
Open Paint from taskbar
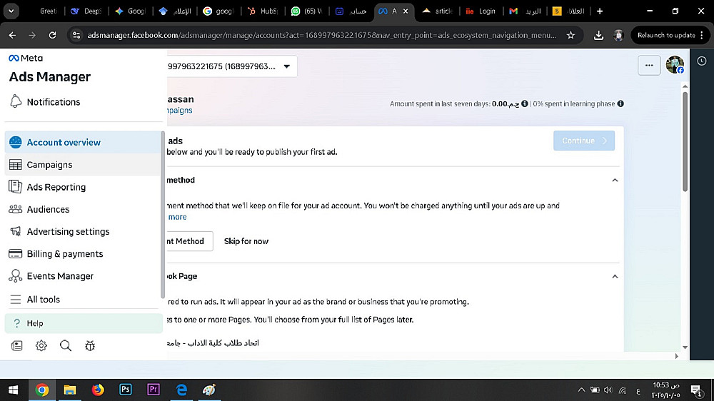[x=209, y=390]
